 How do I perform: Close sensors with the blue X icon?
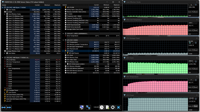(x=118, y=107)
